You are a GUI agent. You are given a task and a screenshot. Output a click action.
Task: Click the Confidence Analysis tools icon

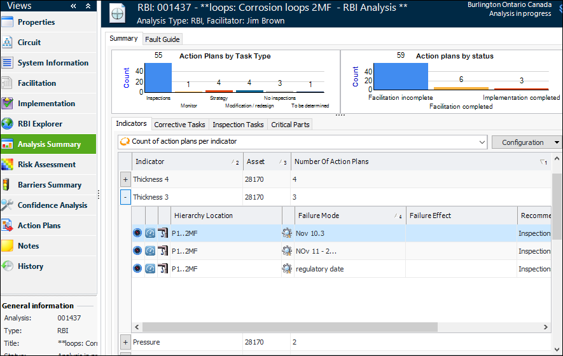(8, 205)
